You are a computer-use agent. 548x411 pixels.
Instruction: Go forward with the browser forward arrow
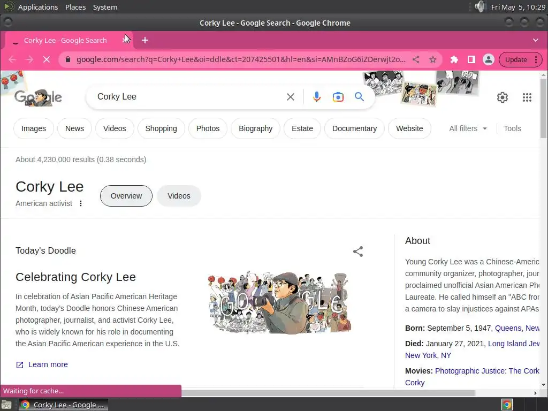click(x=29, y=59)
